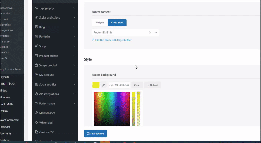
Task: Click the Shop cart icon
Action: [36, 46]
